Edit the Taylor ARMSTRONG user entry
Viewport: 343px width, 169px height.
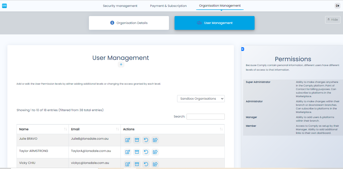(x=128, y=152)
